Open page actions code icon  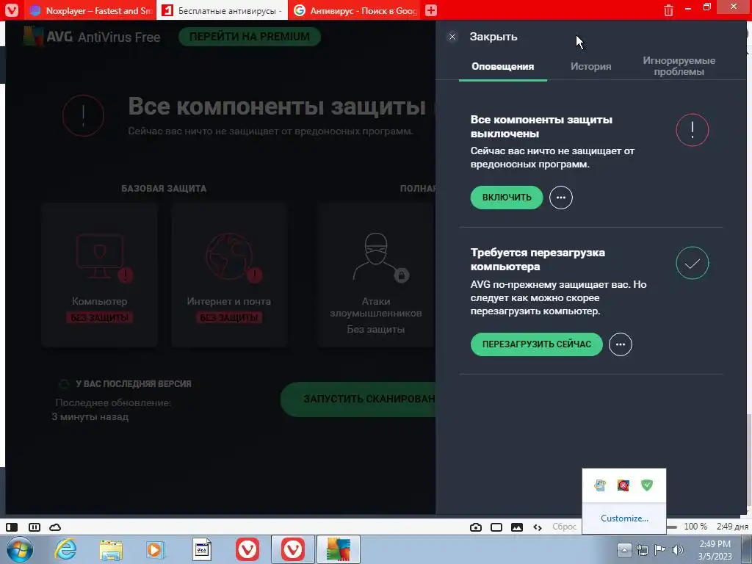pyautogui.click(x=538, y=527)
